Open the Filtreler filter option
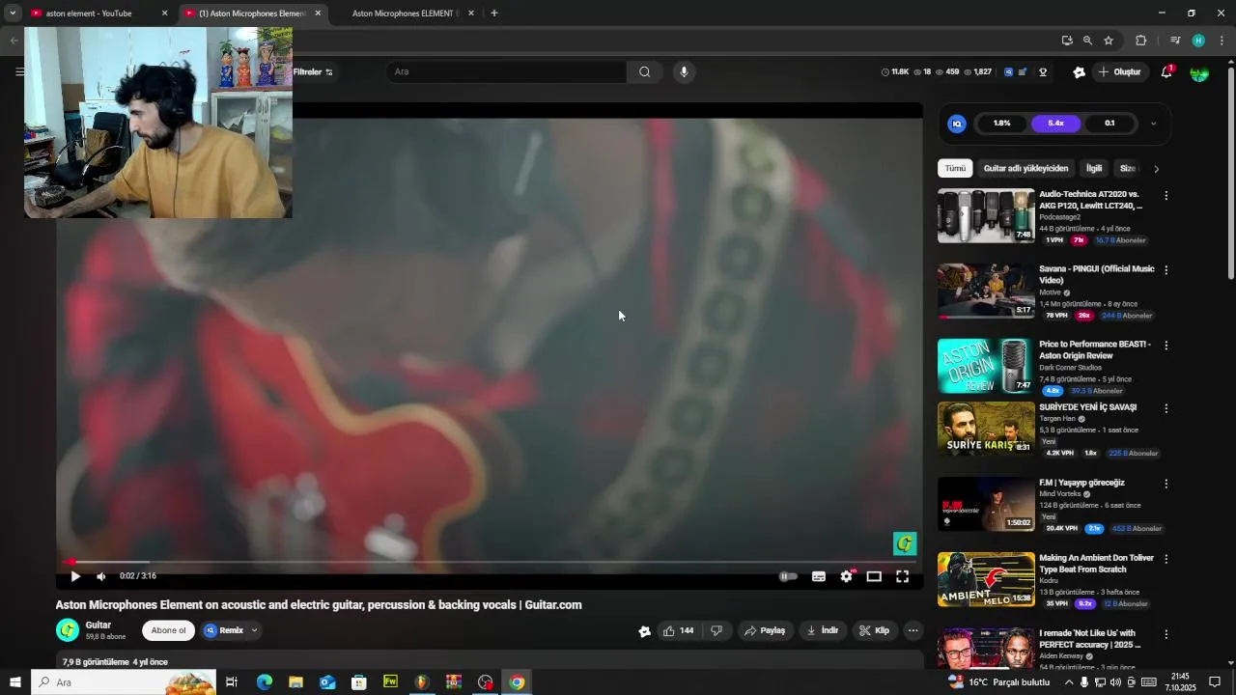Viewport: 1236px width, 695px height. [313, 71]
